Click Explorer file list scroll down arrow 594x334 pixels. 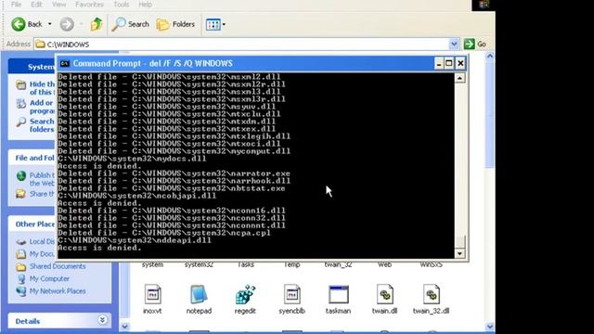pos(489,327)
